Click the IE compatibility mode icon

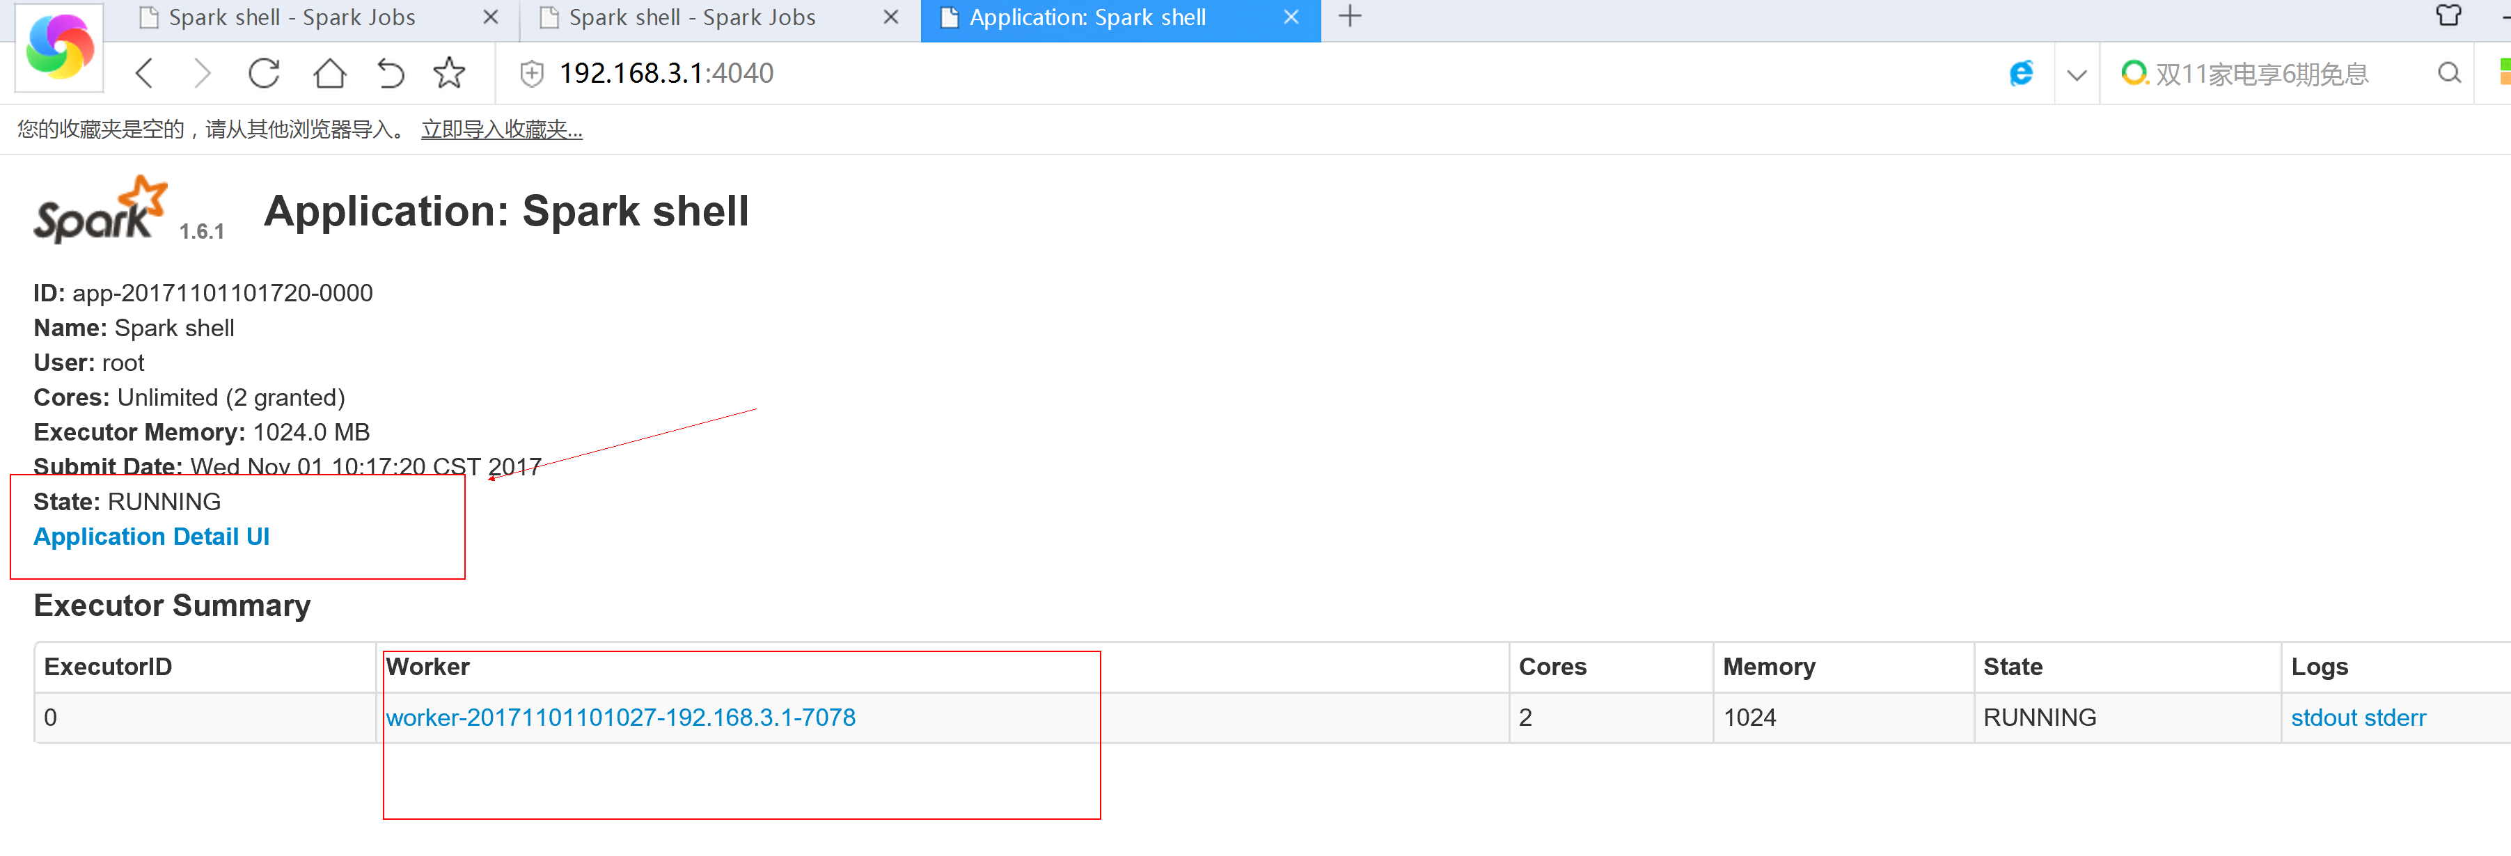click(2021, 73)
